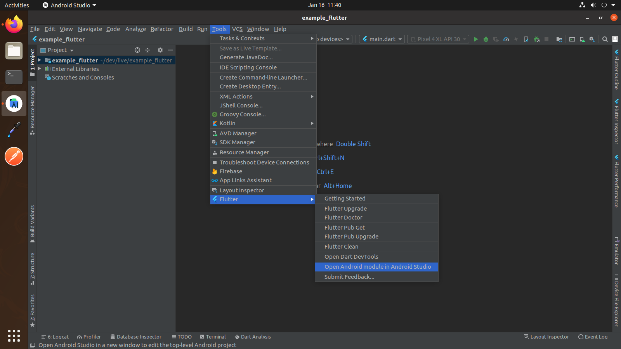
Task: Open the Search Everywhere magnifier icon
Action: (x=605, y=39)
